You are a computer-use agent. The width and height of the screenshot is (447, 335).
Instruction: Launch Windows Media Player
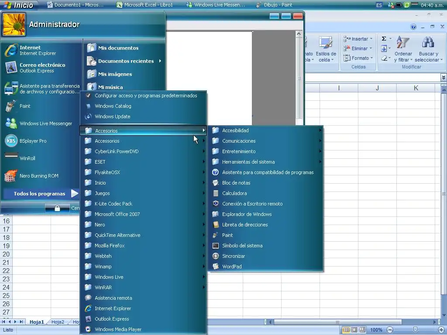coord(143,329)
